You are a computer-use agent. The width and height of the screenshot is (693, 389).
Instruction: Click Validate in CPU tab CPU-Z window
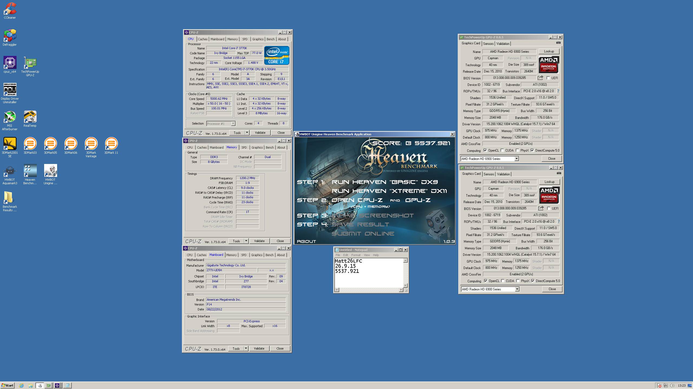click(x=260, y=133)
